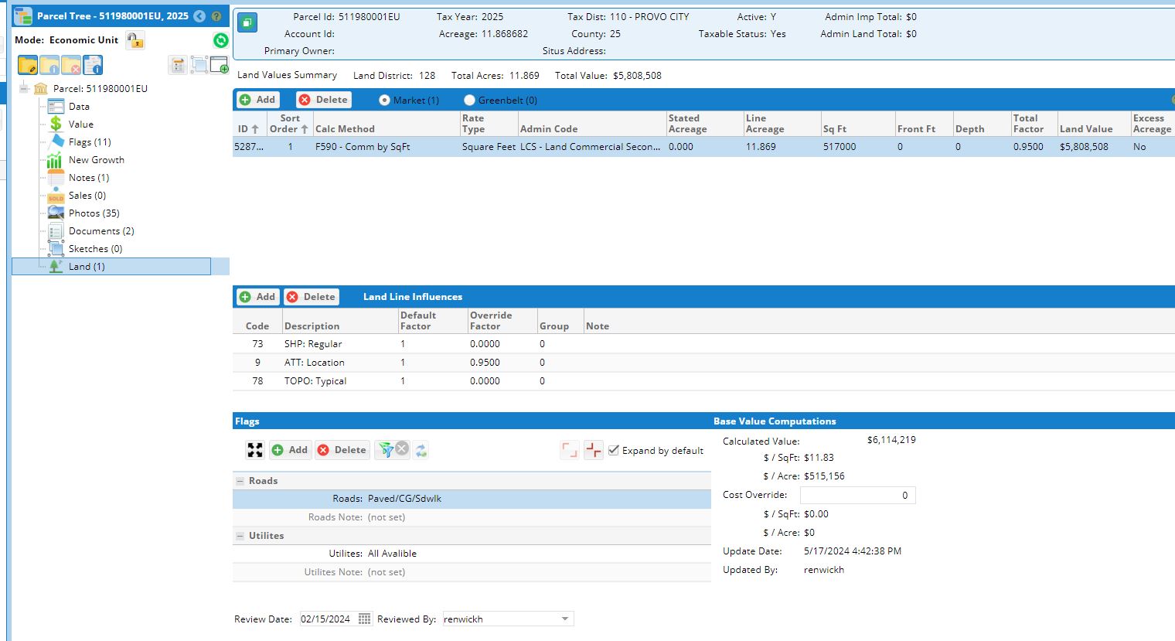Open Parcel Tree help question mark
1175x641 pixels.
tap(216, 15)
